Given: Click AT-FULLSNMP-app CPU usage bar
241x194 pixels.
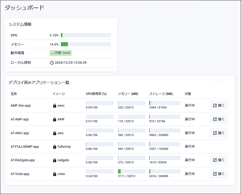Looking at the screenshot, I should 100,144.
